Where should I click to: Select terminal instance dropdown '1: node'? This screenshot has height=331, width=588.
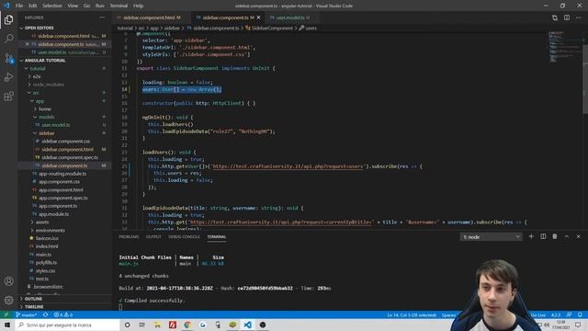pyautogui.click(x=492, y=237)
